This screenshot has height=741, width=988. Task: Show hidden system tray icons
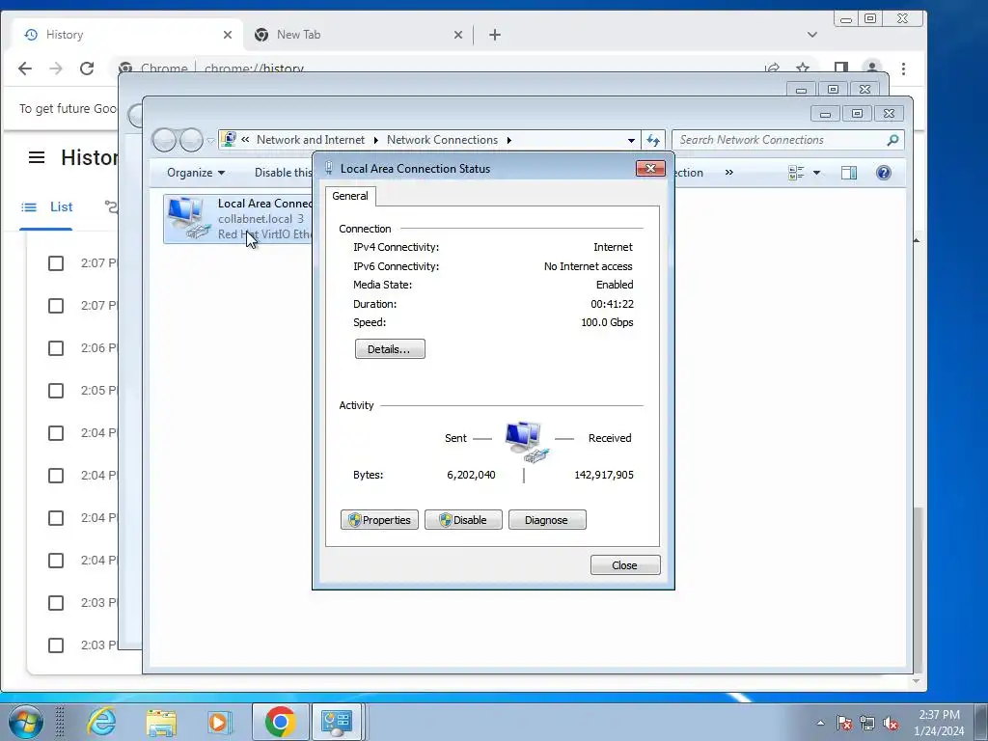(820, 723)
